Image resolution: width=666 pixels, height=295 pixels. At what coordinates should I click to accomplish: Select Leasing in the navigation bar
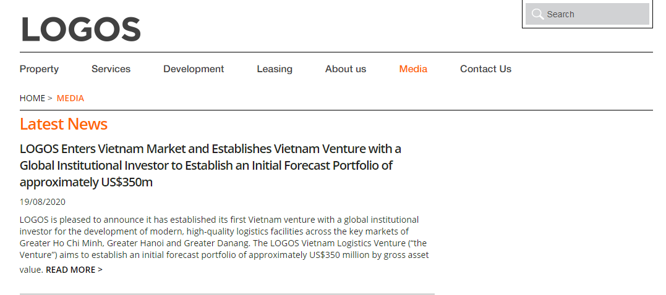pyautogui.click(x=275, y=69)
